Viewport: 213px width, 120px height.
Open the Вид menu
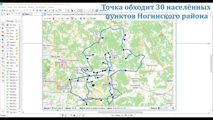coord(15,7)
